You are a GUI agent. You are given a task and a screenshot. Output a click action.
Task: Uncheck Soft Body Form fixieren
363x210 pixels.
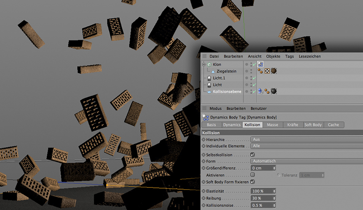(253, 181)
